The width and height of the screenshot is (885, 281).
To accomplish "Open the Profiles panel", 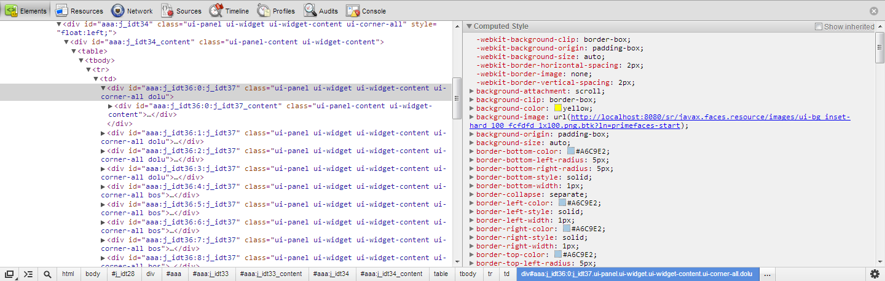I will coord(277,10).
